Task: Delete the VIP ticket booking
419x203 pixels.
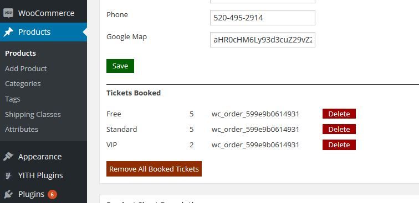Action: (339, 145)
